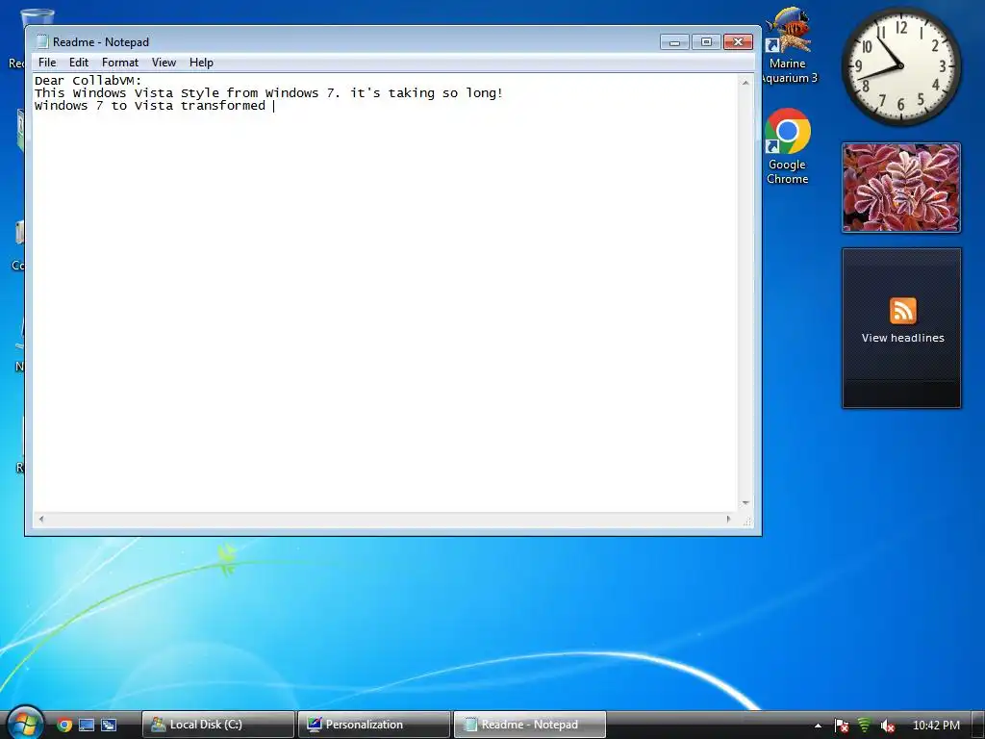The width and height of the screenshot is (985, 739).
Task: Click the analog clock gadget
Action: 900,66
